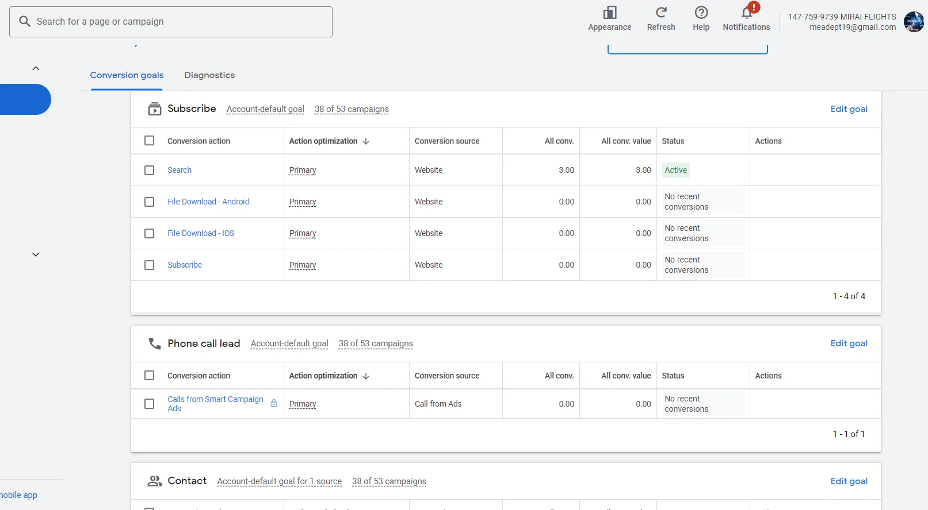
Task: Click the account profile avatar
Action: 913,22
